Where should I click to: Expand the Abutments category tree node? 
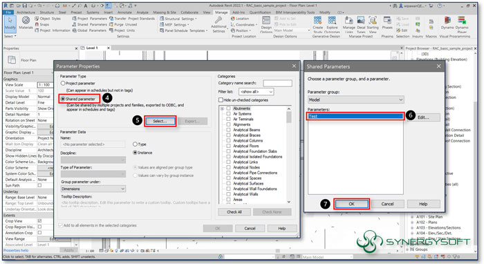(x=222, y=109)
